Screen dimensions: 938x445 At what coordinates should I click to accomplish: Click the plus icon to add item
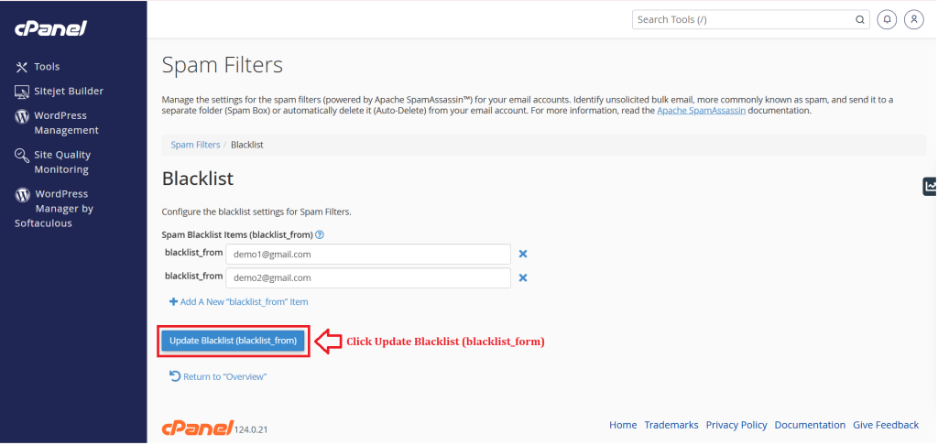pyautogui.click(x=173, y=302)
